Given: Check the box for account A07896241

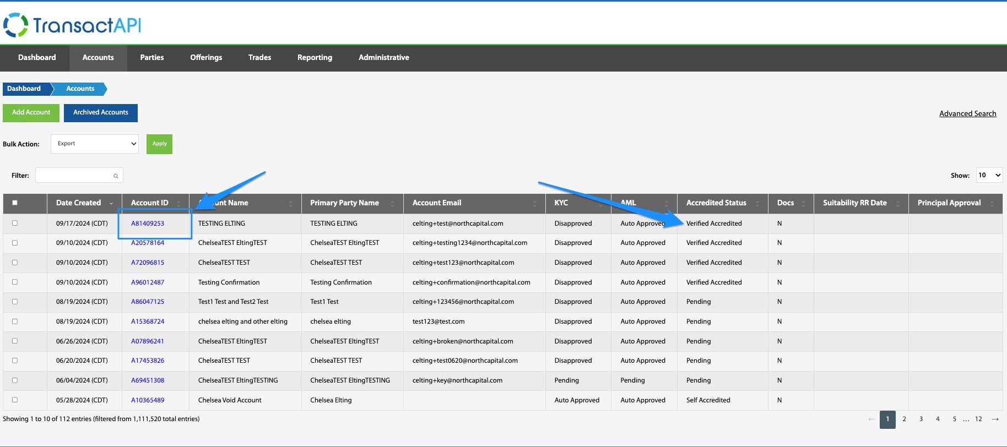Looking at the screenshot, I should click(x=15, y=341).
